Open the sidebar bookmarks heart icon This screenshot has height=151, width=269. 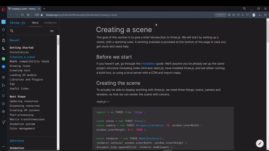point(3,96)
